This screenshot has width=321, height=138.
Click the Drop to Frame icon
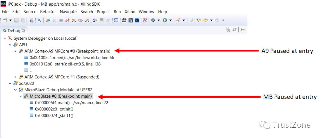click(x=102, y=20)
